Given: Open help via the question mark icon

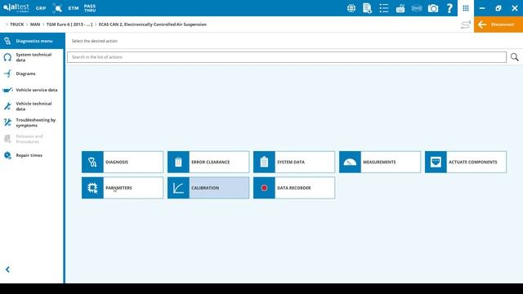Looking at the screenshot, I should (x=449, y=8).
